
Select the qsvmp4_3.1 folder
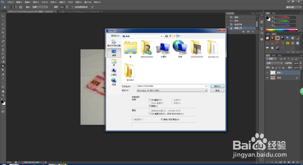click(213, 49)
